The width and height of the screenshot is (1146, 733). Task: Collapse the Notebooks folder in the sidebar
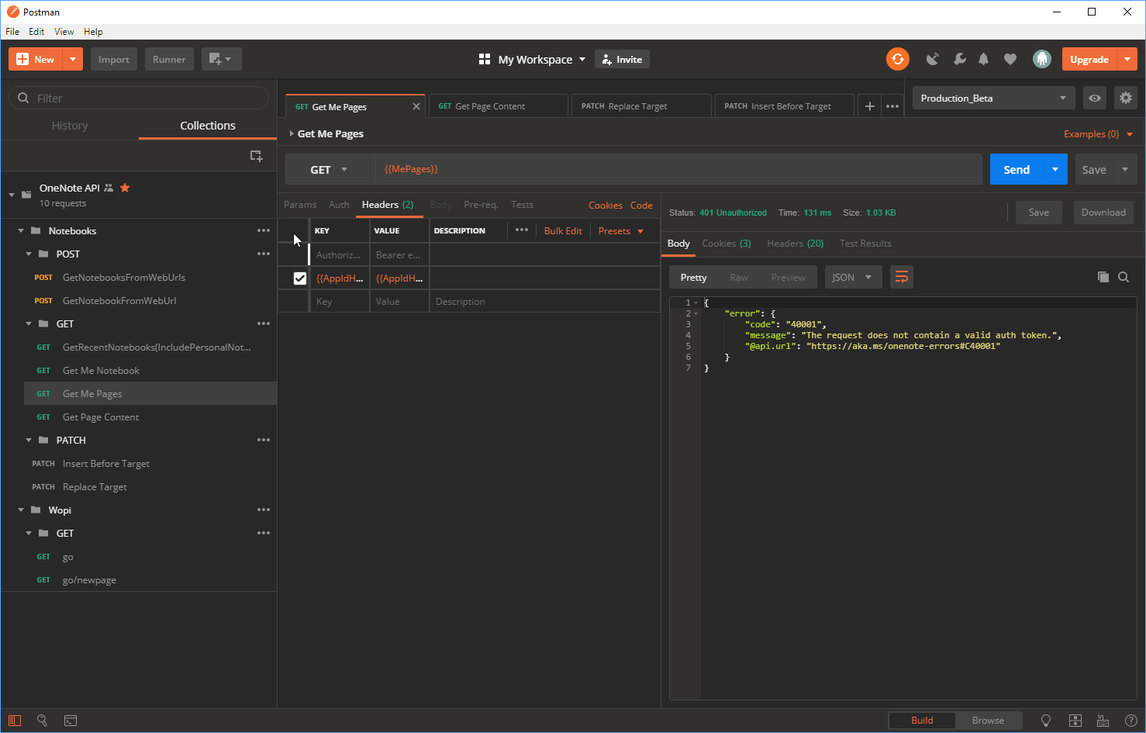pyautogui.click(x=22, y=230)
